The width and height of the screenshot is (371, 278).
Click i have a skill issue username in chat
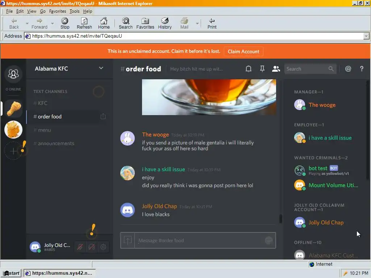(163, 169)
